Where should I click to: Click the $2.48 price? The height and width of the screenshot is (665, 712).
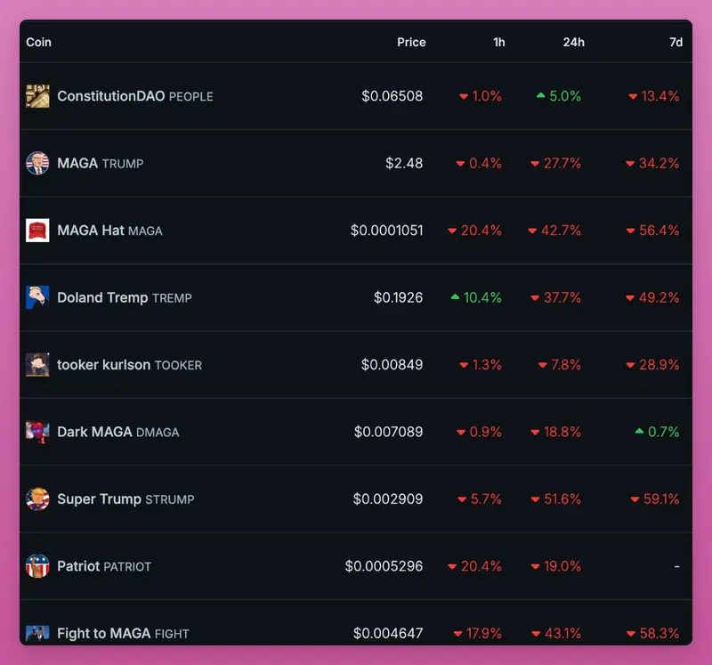(x=404, y=163)
